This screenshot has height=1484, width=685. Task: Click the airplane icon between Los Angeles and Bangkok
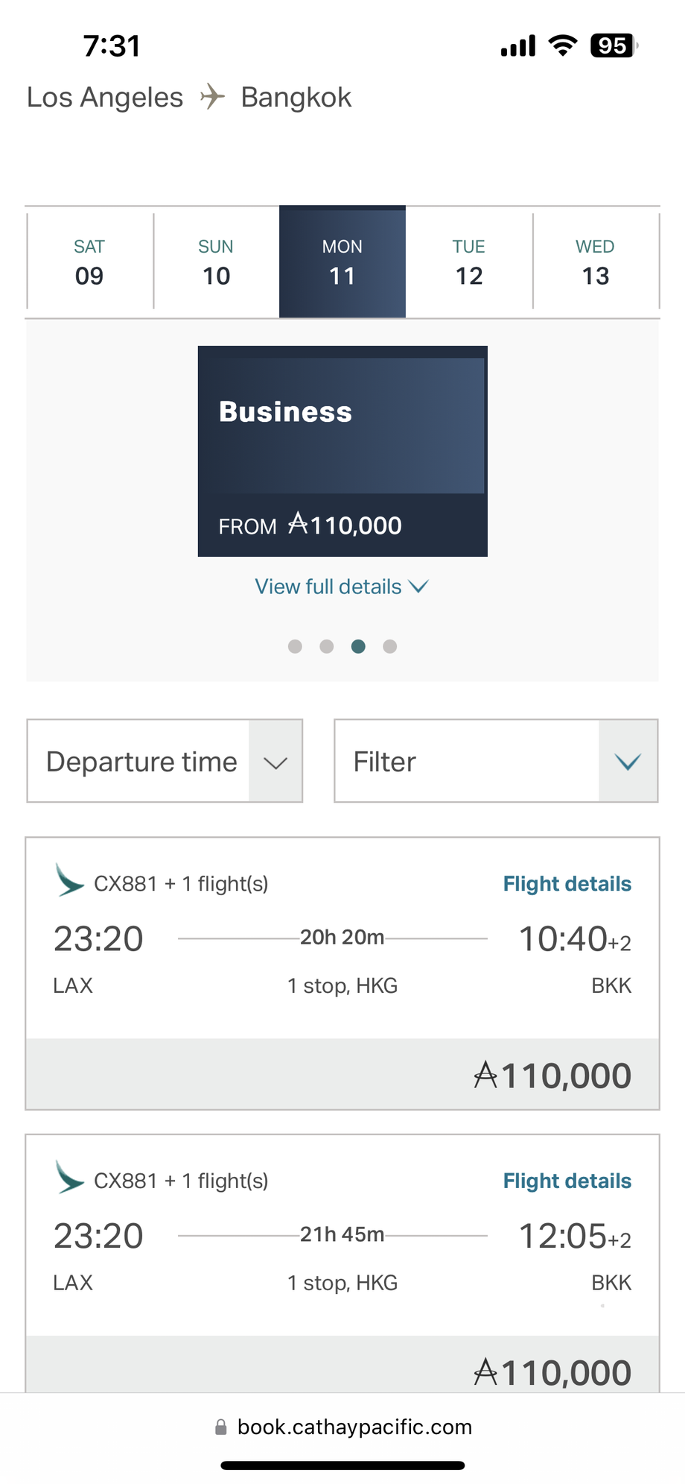pyautogui.click(x=211, y=95)
